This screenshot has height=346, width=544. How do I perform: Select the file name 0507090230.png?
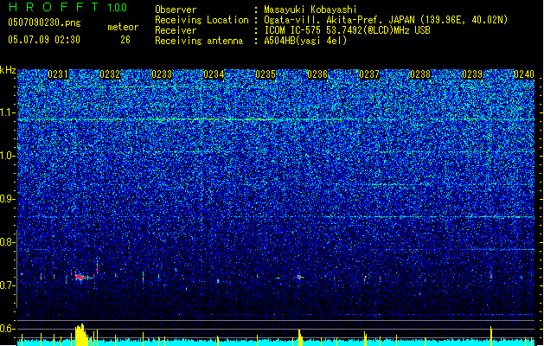[44, 22]
